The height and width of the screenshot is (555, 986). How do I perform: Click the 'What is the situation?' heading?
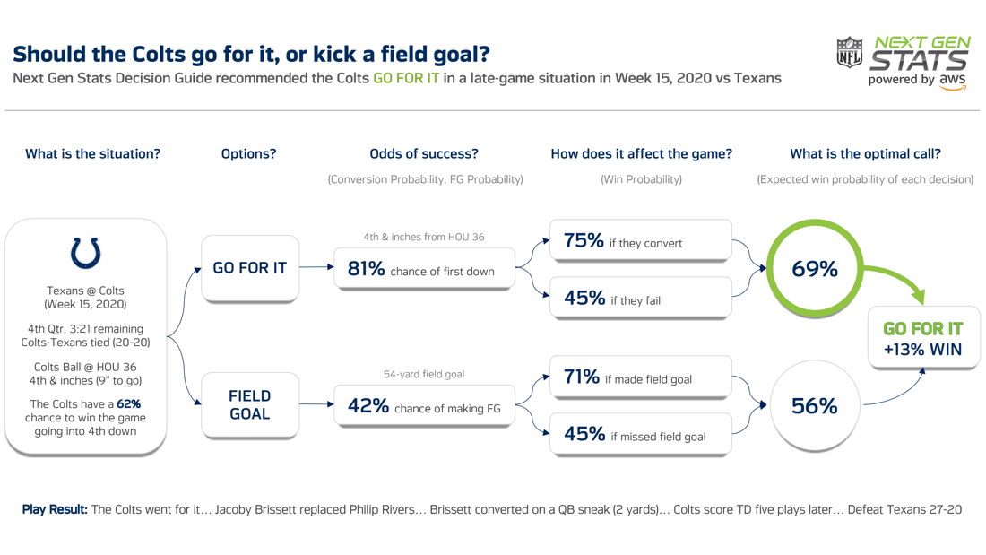click(x=92, y=154)
